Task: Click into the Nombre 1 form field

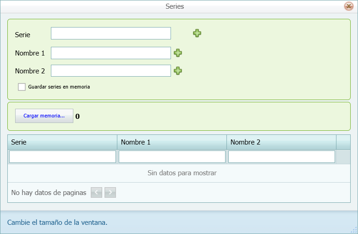Action: pyautogui.click(x=111, y=53)
